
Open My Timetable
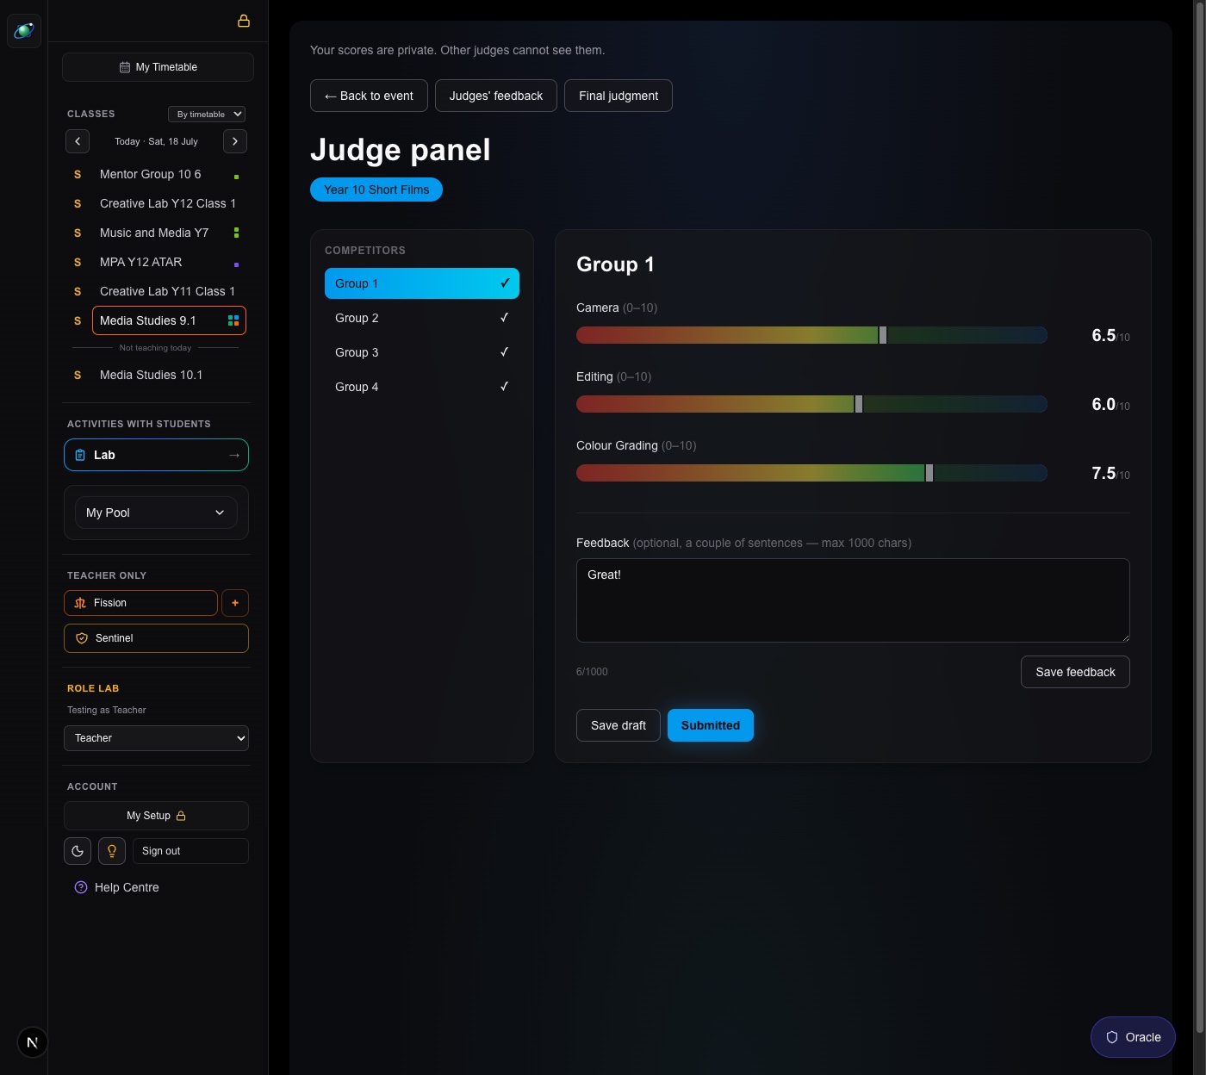click(x=158, y=67)
